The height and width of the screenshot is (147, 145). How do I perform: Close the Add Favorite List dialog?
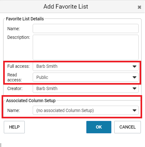(x=139, y=7)
